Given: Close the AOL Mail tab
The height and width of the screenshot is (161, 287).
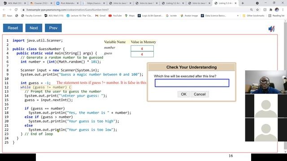Looking at the screenshot, I should [x=25, y=3].
